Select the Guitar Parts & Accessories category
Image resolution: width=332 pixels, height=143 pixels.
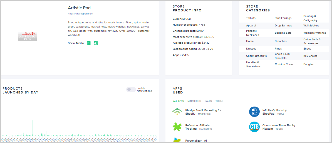click(x=312, y=41)
